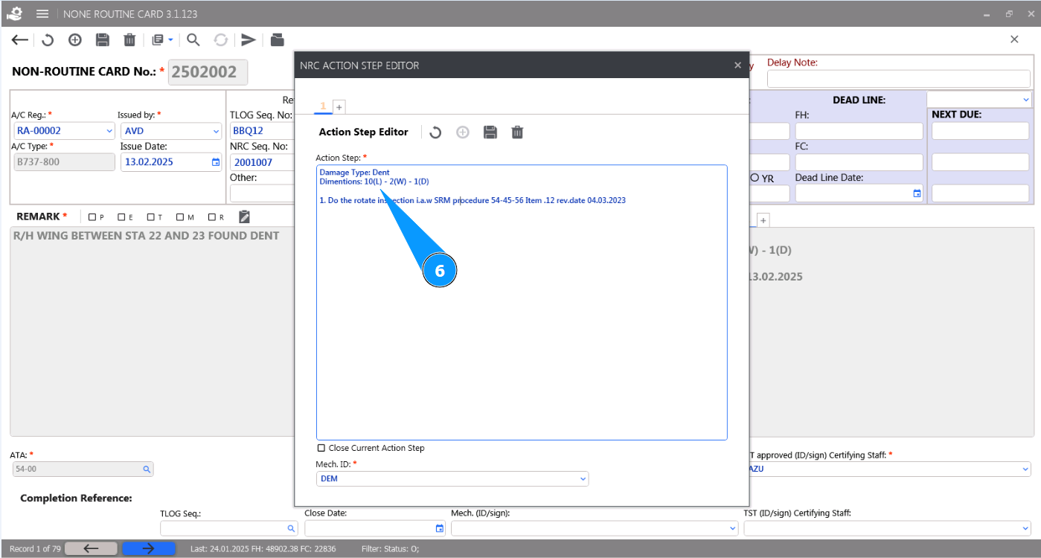The height and width of the screenshot is (558, 1041).
Task: Go to next record with the blue arrow
Action: [x=149, y=548]
